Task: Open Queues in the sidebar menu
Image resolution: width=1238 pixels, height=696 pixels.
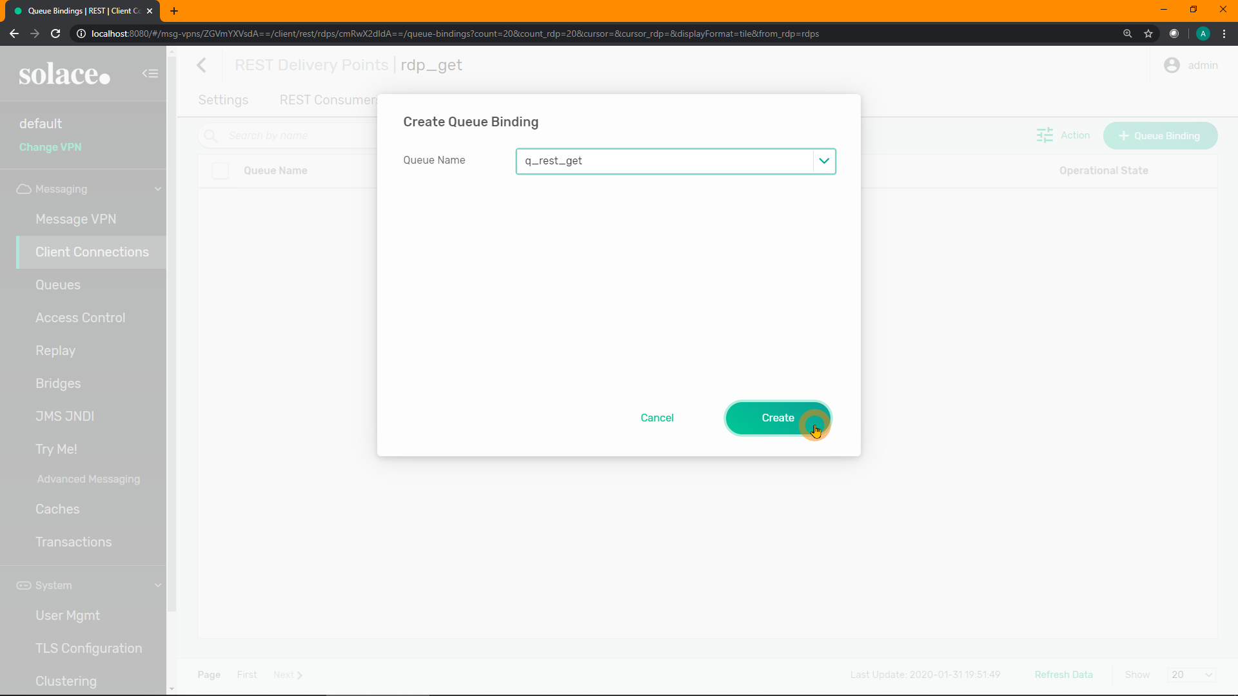Action: (x=58, y=285)
